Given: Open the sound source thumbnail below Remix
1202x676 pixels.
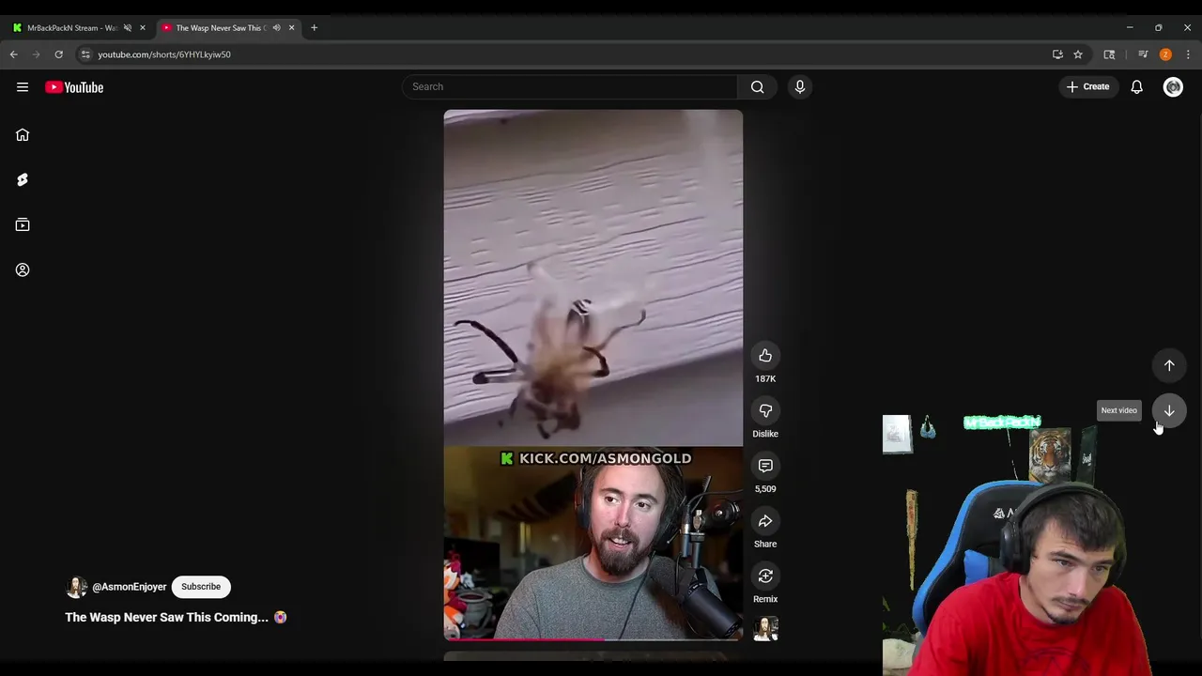Looking at the screenshot, I should [x=766, y=629].
